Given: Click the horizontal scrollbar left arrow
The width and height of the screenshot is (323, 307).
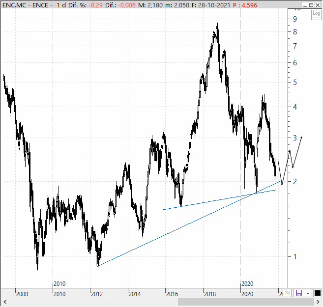Looking at the screenshot, I should [x=5, y=302].
